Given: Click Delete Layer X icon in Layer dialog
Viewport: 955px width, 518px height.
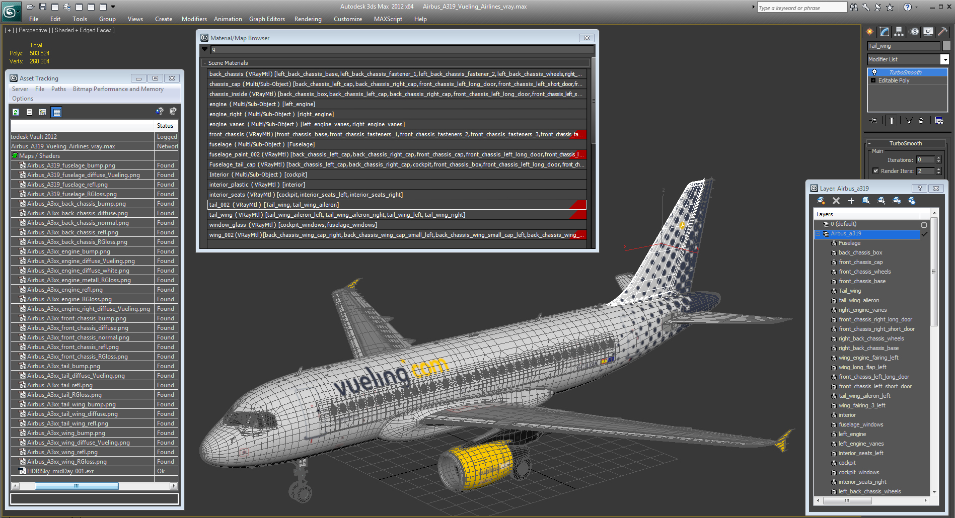Looking at the screenshot, I should (836, 201).
